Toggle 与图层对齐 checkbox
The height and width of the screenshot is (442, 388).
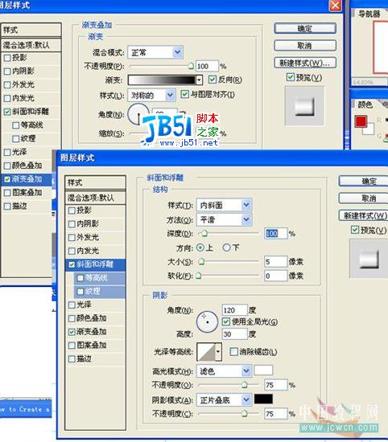184,94
